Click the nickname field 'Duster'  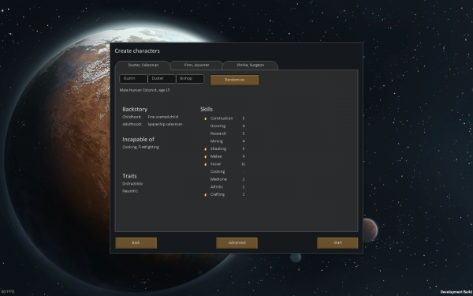[x=162, y=78]
